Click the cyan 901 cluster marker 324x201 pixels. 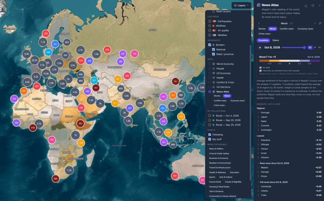click(94, 81)
